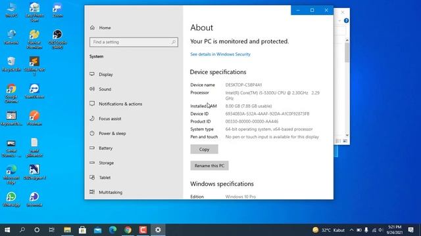Click the weather 32°C widget on taskbar
The height and width of the screenshot is (236, 421).
pyautogui.click(x=329, y=230)
